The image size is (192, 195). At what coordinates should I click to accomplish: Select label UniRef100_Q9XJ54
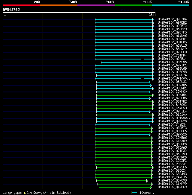coord(172,95)
